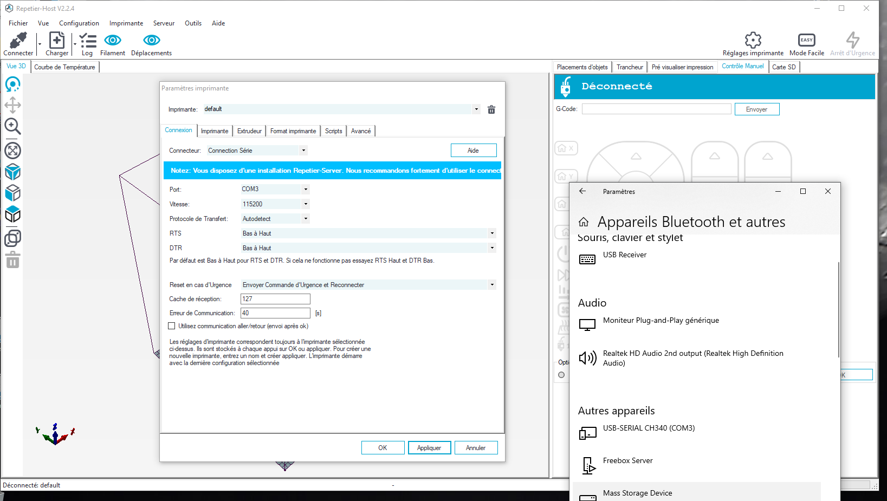Select the rotate view tool
The width and height of the screenshot is (887, 501).
pos(12,84)
